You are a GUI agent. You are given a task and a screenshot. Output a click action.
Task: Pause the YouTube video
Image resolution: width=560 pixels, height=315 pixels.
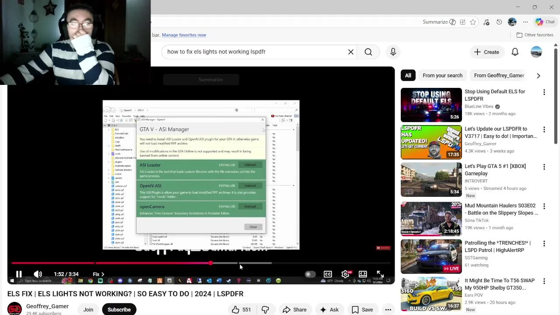(19, 274)
